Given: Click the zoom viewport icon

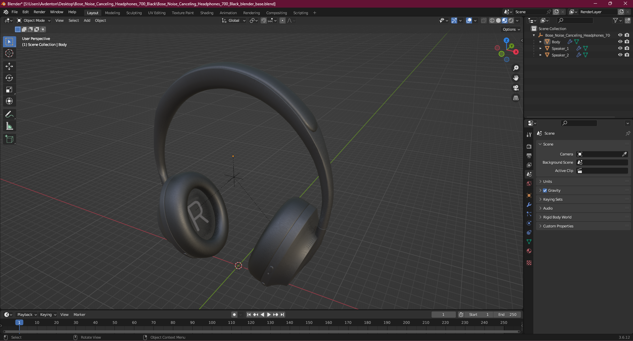Looking at the screenshot, I should (516, 68).
